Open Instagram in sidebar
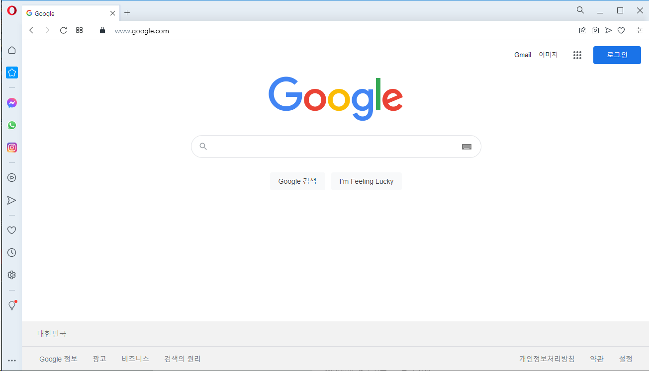Viewport: 649px width, 371px height. coord(12,148)
